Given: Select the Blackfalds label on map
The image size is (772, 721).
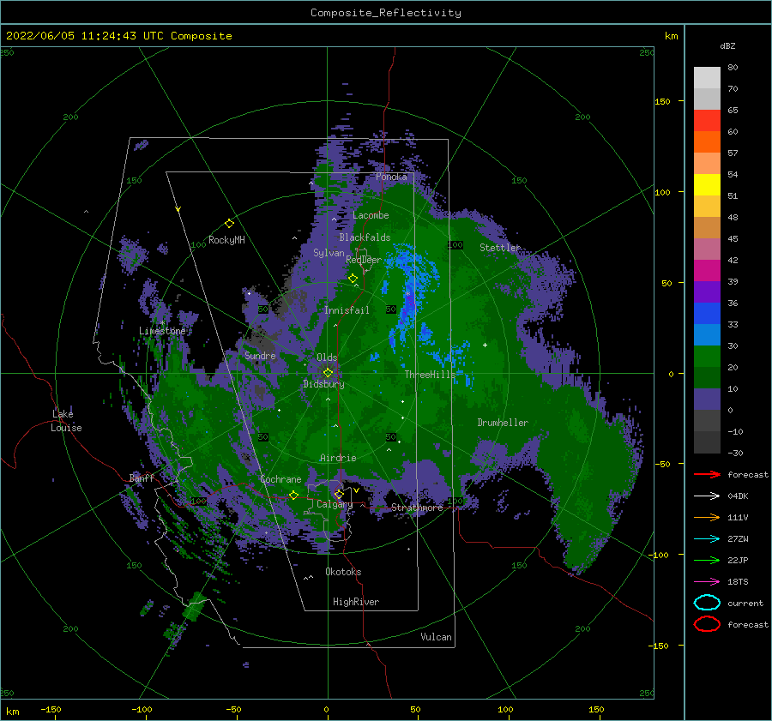Looking at the screenshot, I should coord(365,237).
